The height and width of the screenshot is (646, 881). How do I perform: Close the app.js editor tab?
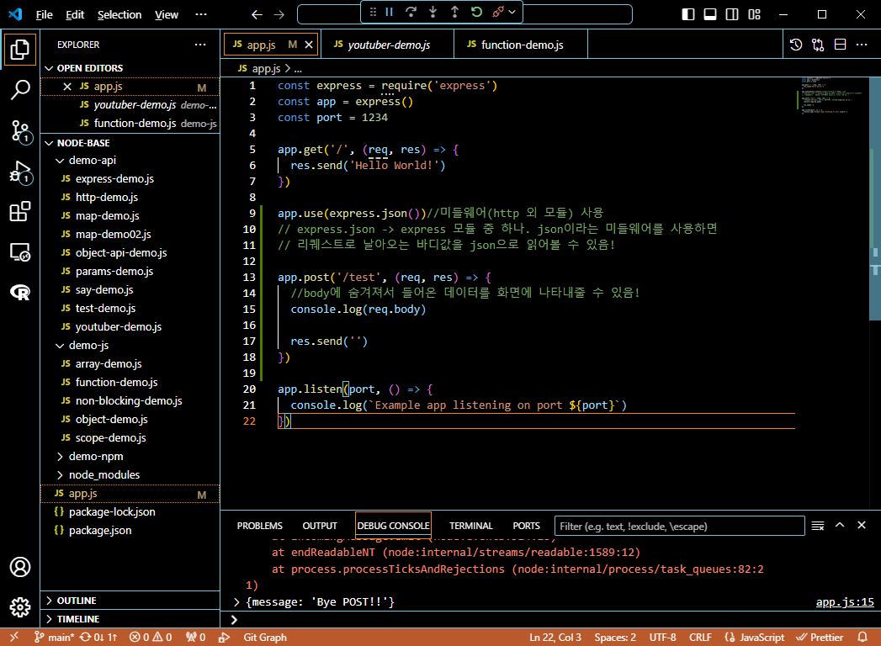tap(309, 45)
